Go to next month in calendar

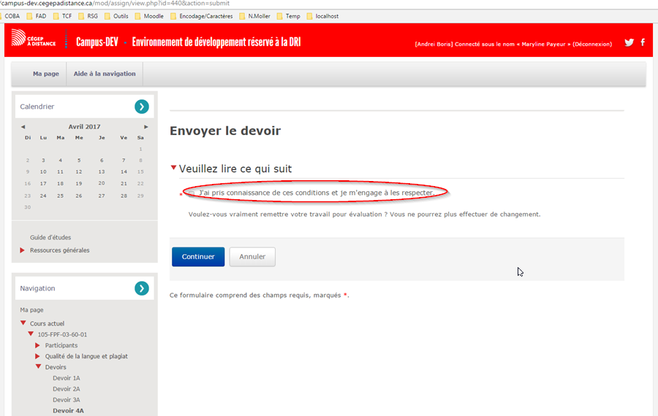pyautogui.click(x=145, y=126)
